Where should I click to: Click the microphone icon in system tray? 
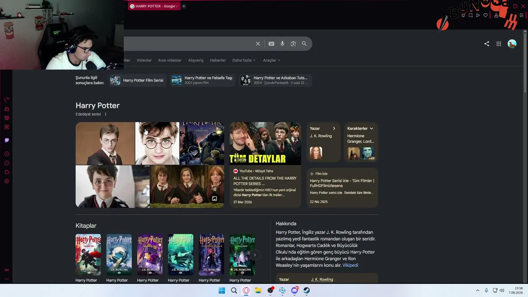(x=486, y=290)
